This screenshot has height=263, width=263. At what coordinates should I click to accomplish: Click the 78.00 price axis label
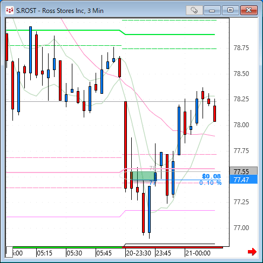(241, 125)
